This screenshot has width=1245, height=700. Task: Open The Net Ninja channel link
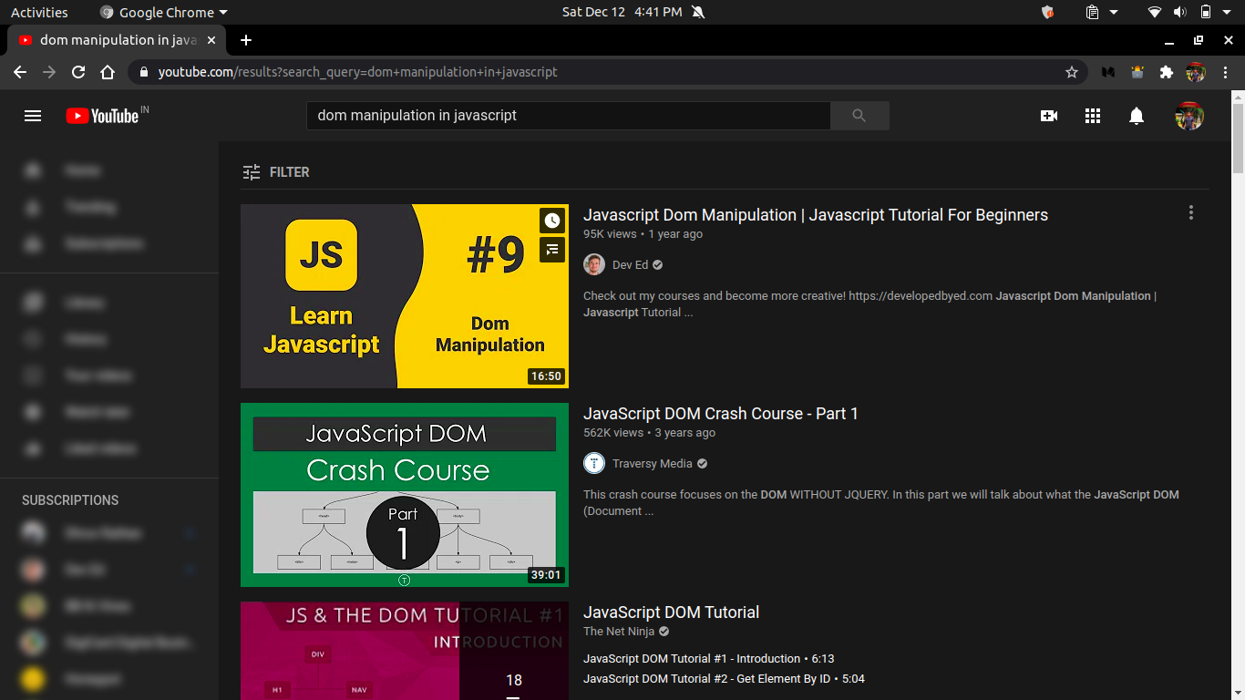(619, 632)
